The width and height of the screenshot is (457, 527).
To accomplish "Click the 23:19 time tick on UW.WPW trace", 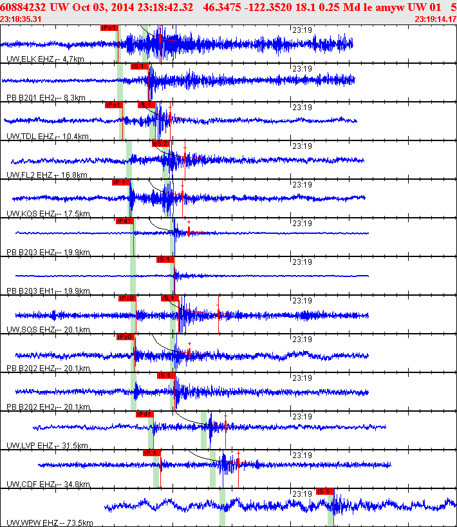I will pyautogui.click(x=302, y=494).
